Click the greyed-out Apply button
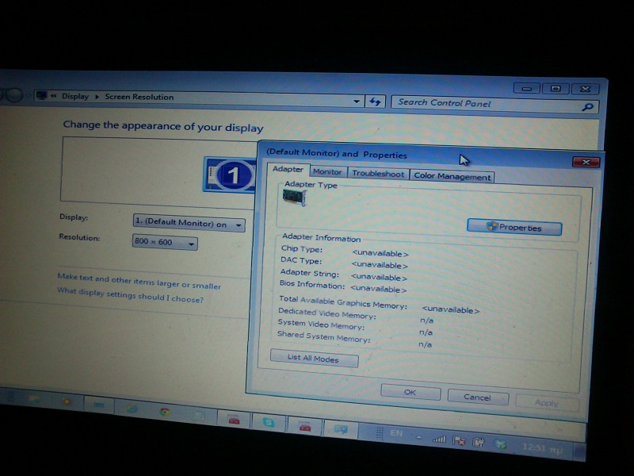Screen dimensions: 634x476 547,403
